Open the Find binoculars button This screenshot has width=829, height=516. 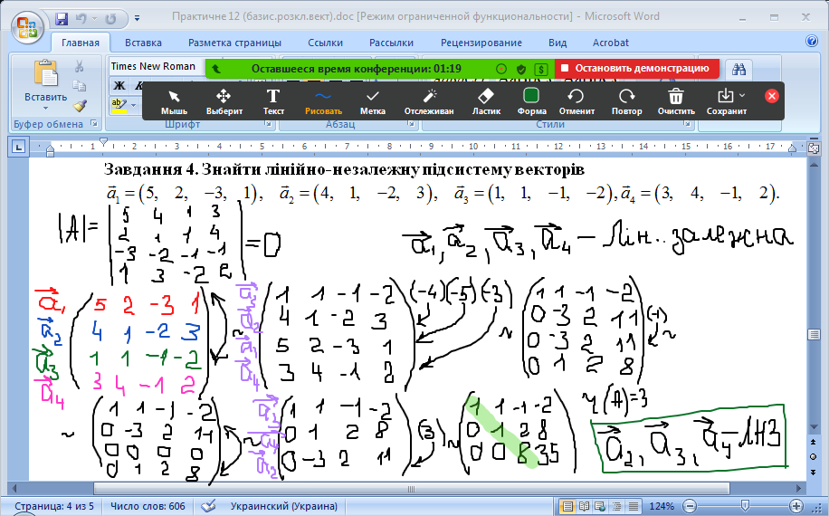tap(739, 69)
